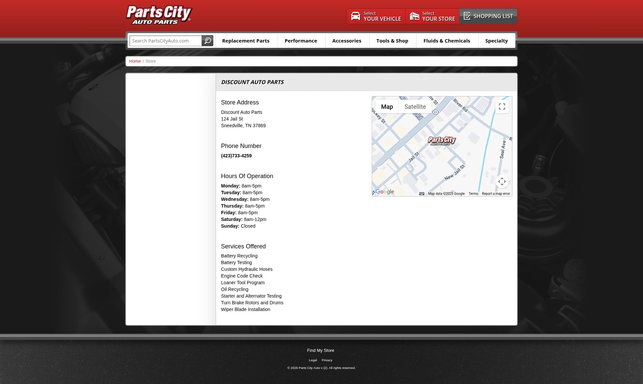Image resolution: width=643 pixels, height=384 pixels.
Task: Toggle fullscreen map view icon
Action: pyautogui.click(x=502, y=106)
